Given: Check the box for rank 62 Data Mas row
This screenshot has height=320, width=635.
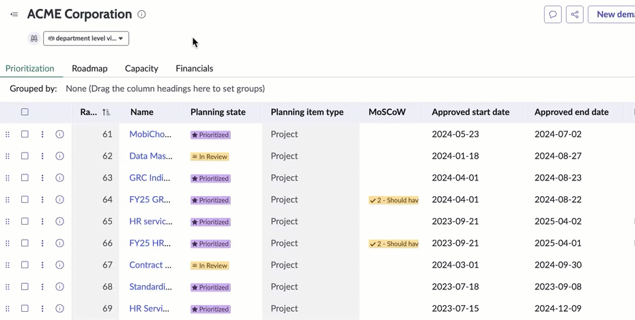Looking at the screenshot, I should tap(25, 155).
